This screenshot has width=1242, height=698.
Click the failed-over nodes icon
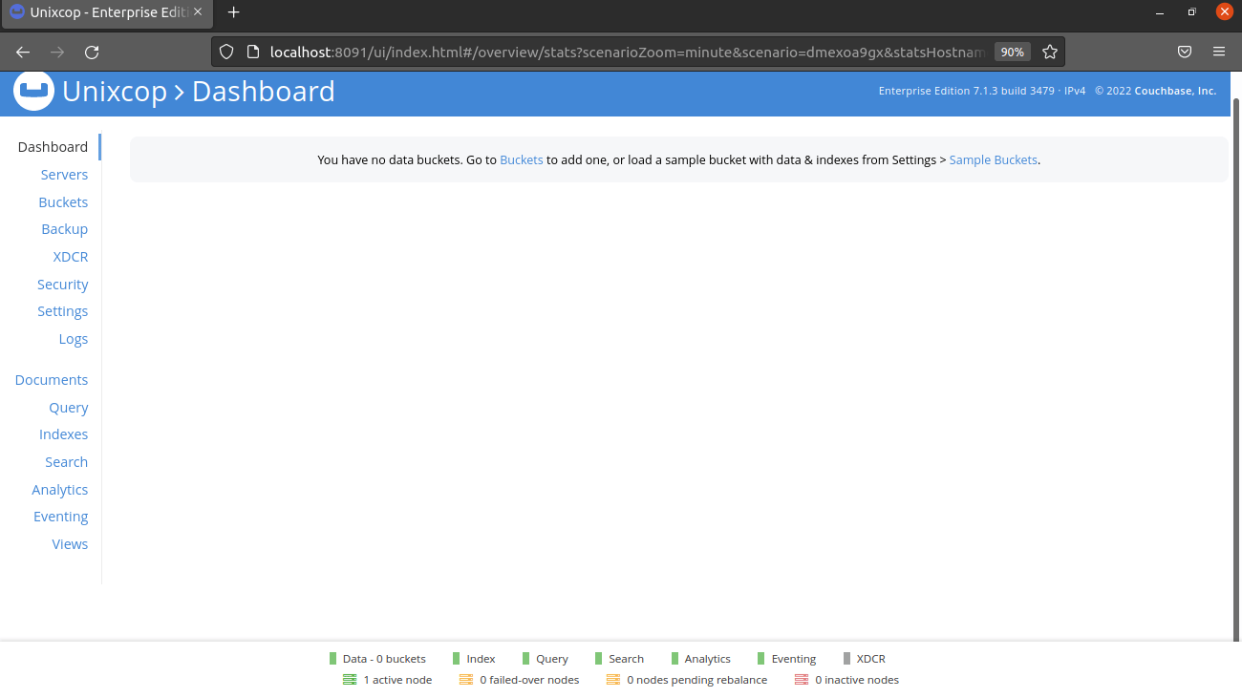point(466,680)
